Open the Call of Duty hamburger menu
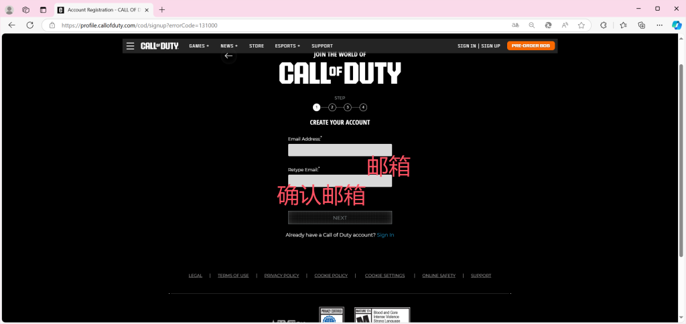The width and height of the screenshot is (686, 324). [131, 46]
